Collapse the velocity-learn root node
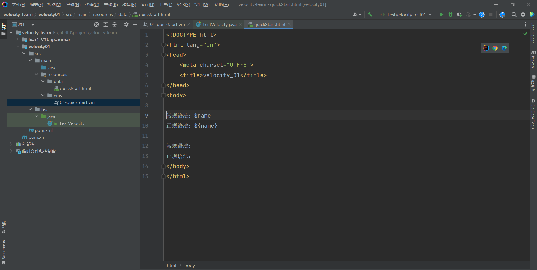This screenshot has height=270, width=537. (x=11, y=33)
